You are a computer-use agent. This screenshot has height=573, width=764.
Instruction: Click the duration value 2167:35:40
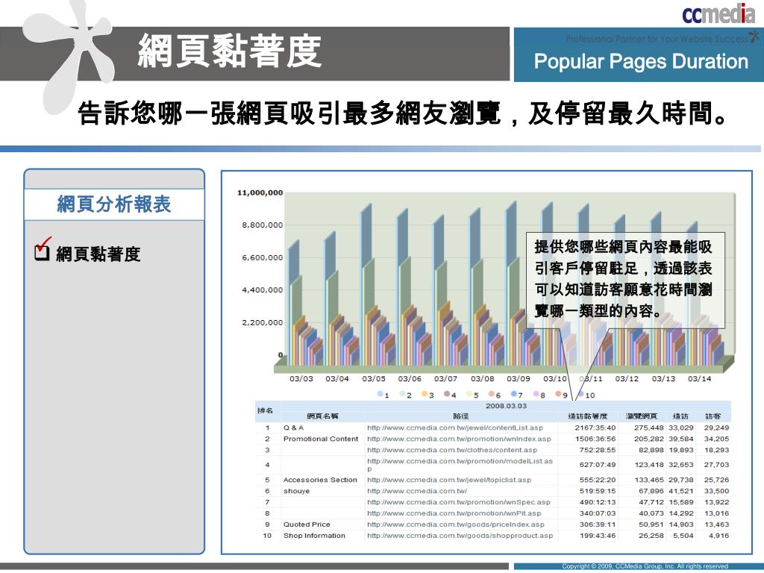[595, 428]
